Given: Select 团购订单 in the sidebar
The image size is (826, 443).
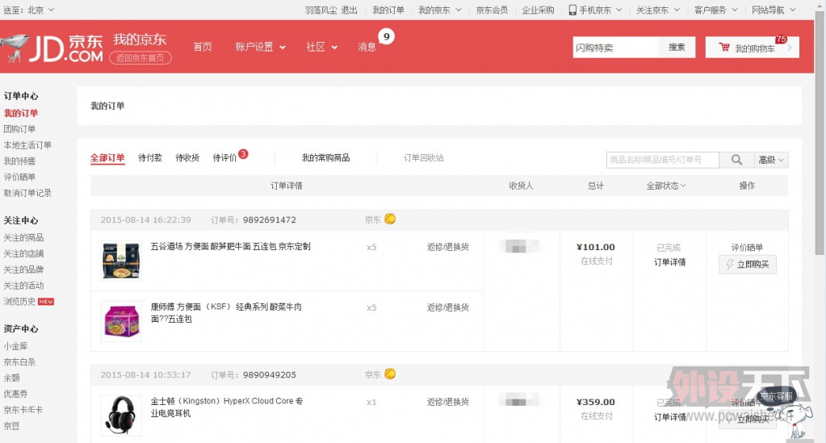Looking at the screenshot, I should 19,128.
